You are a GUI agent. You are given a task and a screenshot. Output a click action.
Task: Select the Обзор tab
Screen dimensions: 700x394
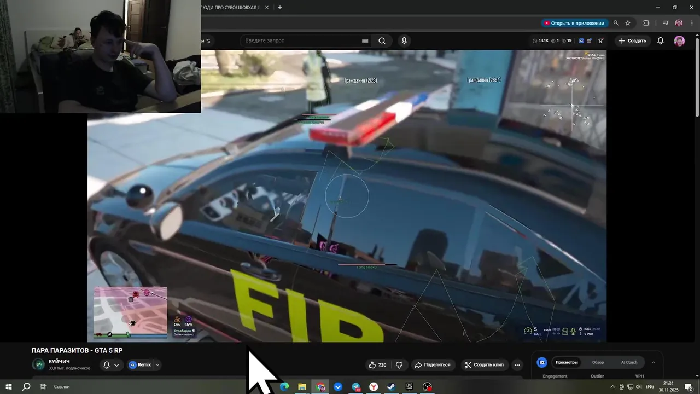click(x=598, y=362)
